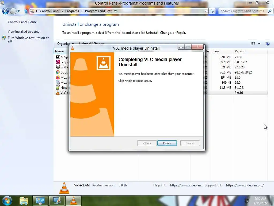
Task: Click the change view icon in toolbar
Action: 253,44
